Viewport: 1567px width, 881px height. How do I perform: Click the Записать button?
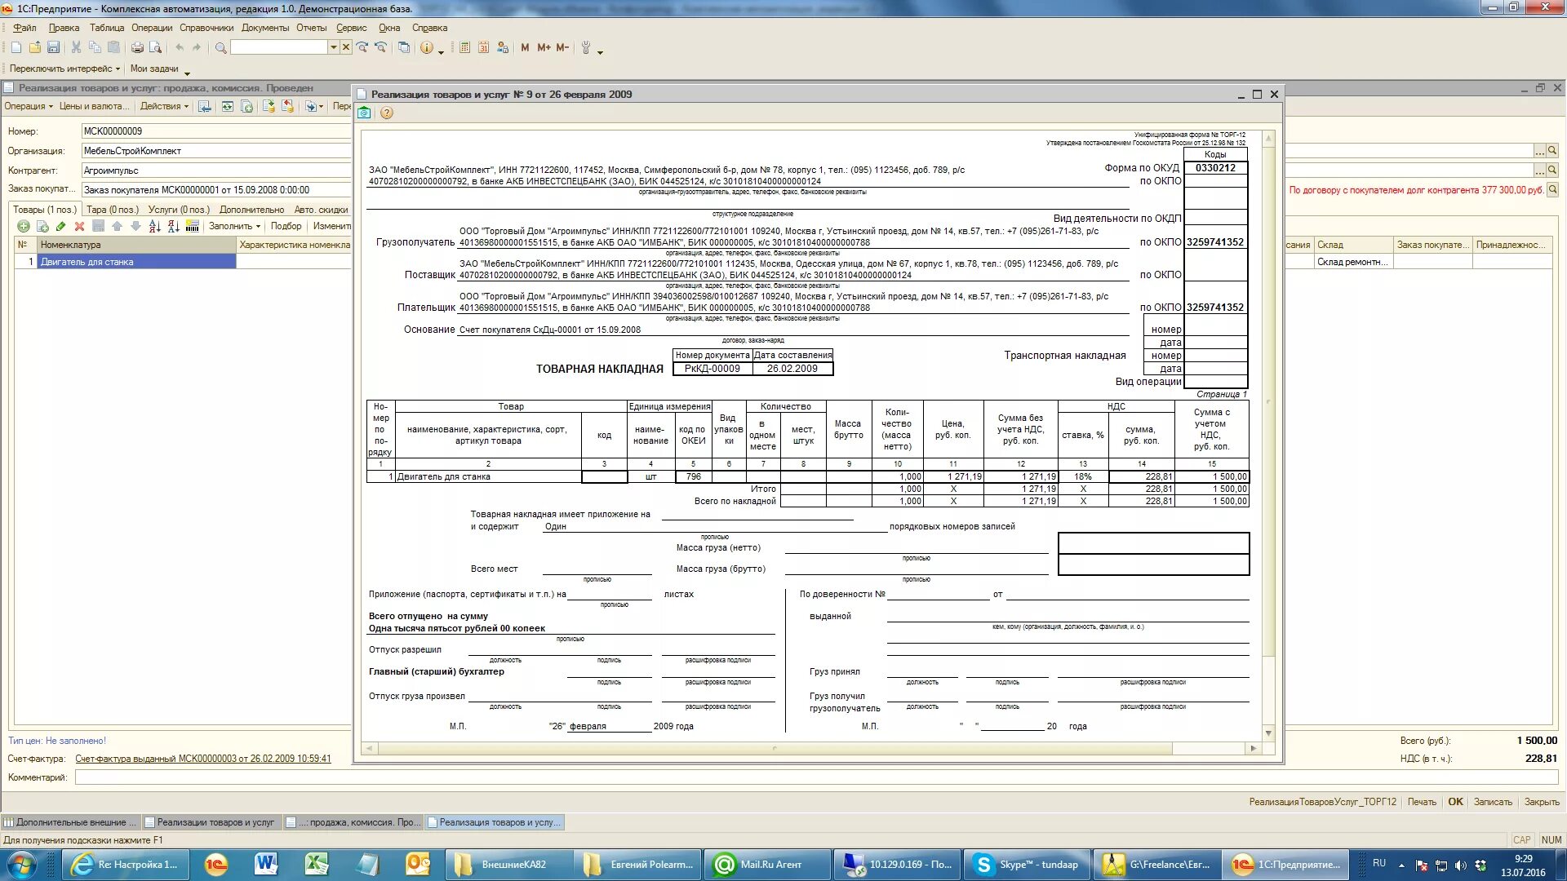coord(1493,802)
